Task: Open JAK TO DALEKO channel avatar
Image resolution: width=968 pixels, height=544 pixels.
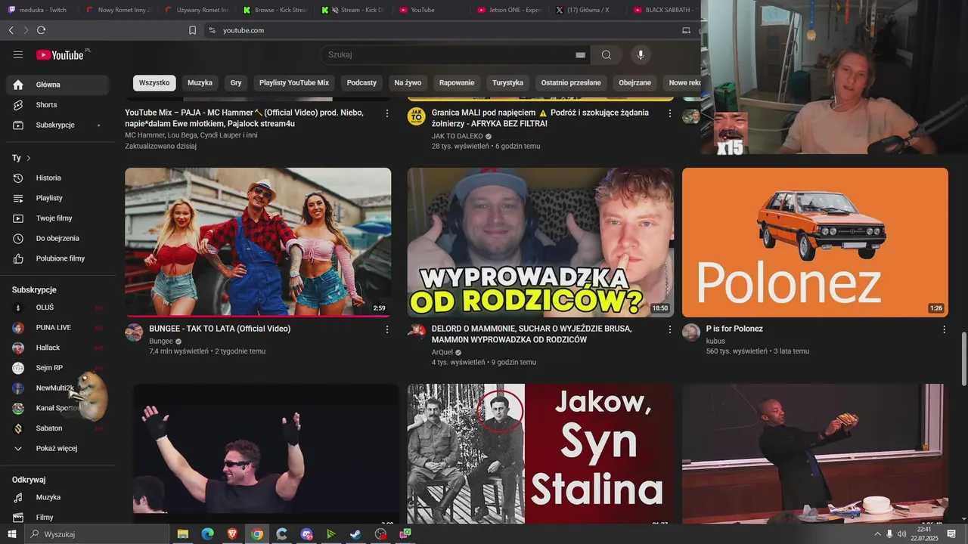Action: pyautogui.click(x=417, y=116)
